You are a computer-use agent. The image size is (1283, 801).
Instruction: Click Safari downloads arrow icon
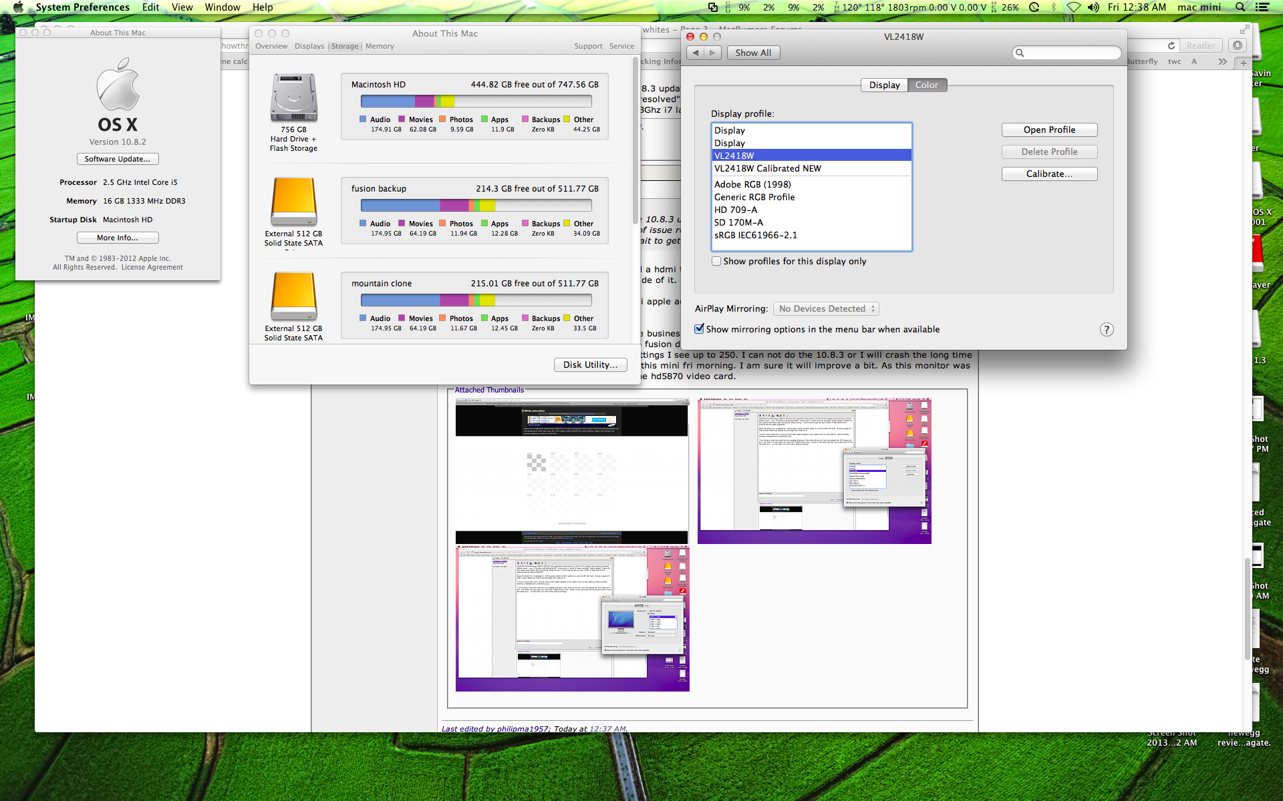[x=1238, y=45]
